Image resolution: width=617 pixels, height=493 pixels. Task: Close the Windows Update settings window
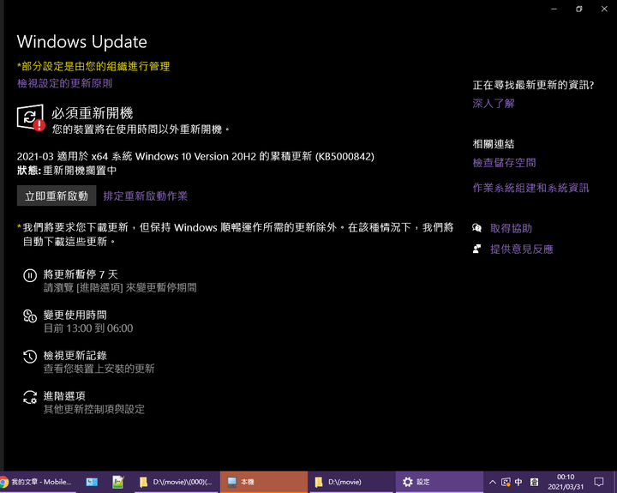coord(604,9)
